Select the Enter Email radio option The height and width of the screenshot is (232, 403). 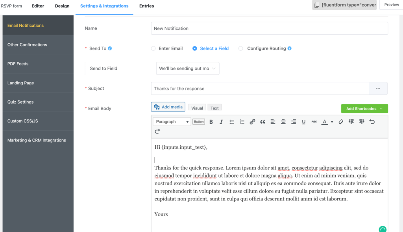pyautogui.click(x=153, y=48)
